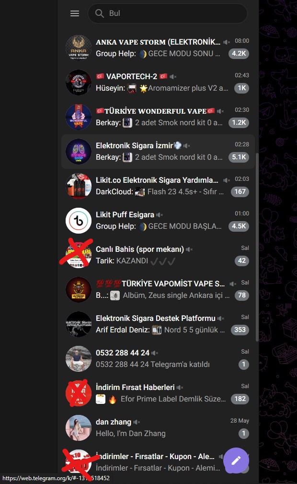Open Elektronik Sigara İzmir chat
297x484 pixels.
[x=158, y=152]
